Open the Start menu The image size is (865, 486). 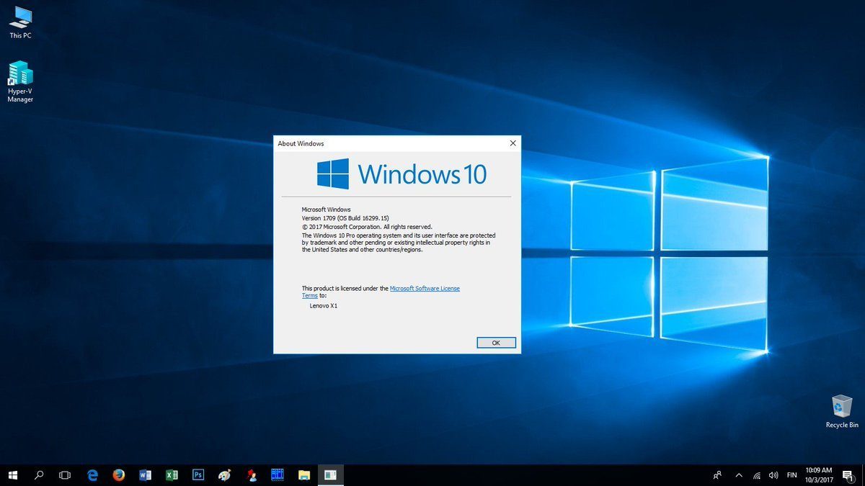coord(13,475)
